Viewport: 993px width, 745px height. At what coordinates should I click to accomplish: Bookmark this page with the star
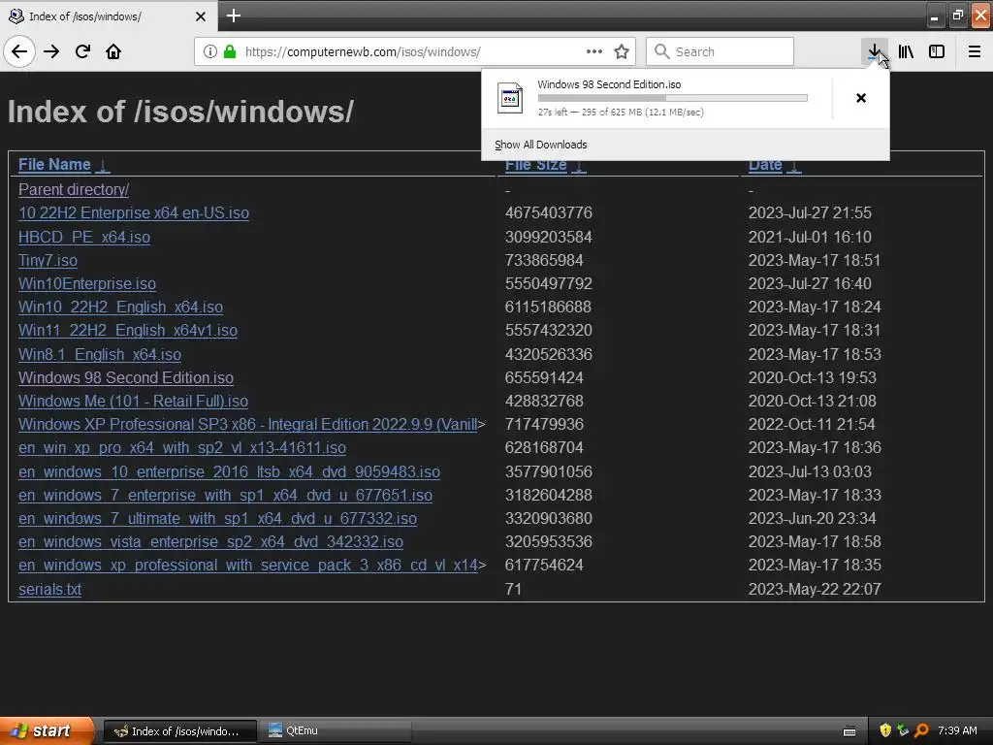[x=622, y=51]
